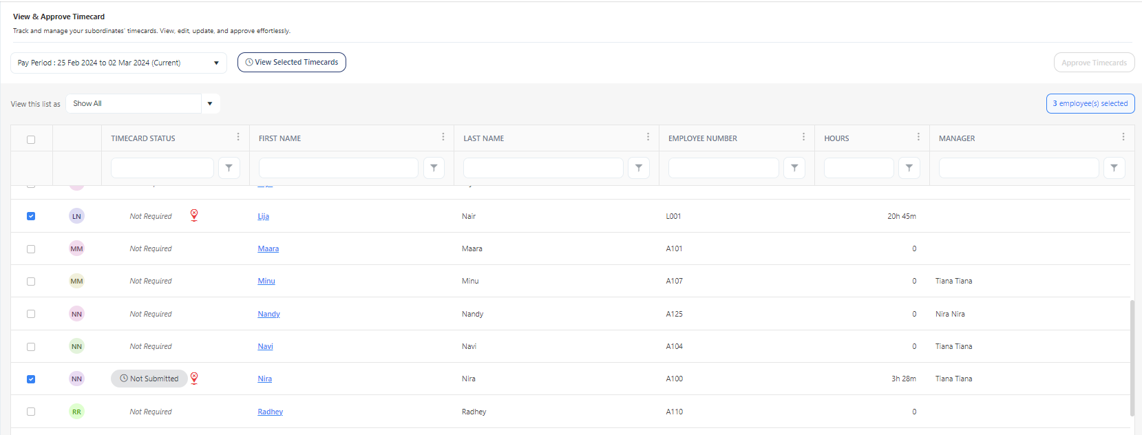The image size is (1142, 435).
Task: Open the Pay Period dropdown
Action: tap(118, 63)
